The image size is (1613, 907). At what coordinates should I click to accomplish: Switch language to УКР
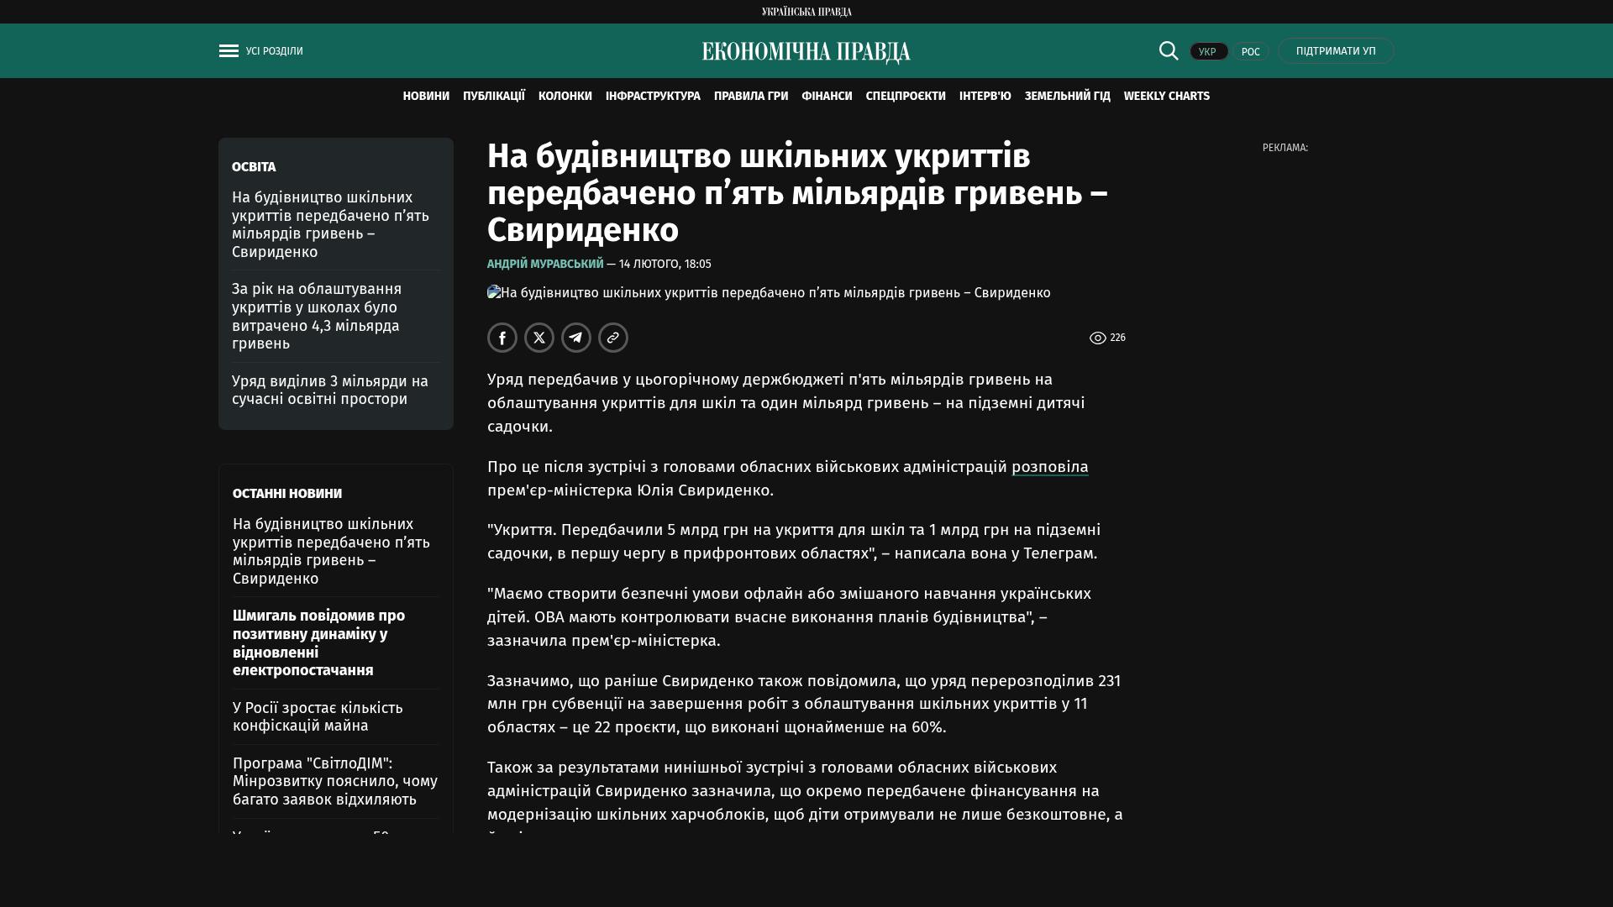[x=1208, y=52]
